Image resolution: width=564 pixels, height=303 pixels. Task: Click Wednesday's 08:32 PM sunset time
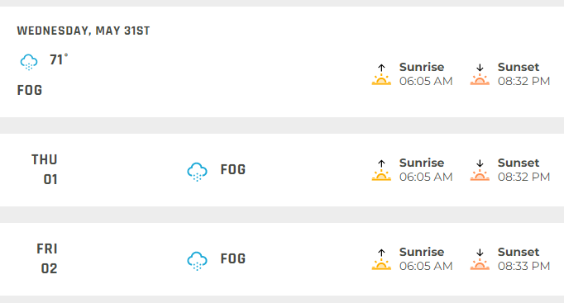tap(523, 81)
